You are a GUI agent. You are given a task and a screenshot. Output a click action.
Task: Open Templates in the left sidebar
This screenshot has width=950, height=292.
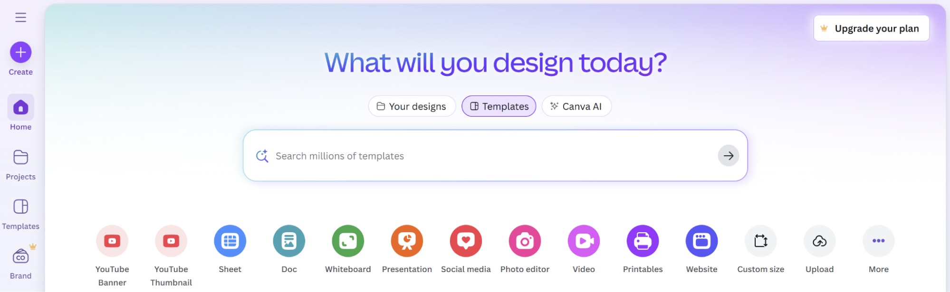point(20,207)
